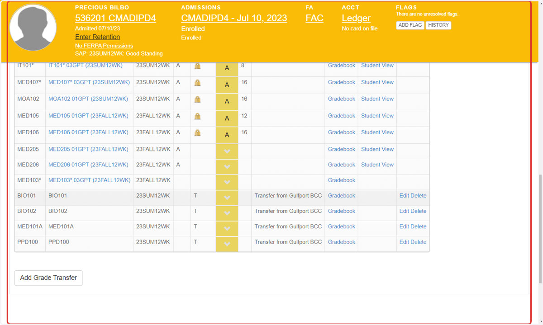Click the Add Grade Transfer button
The width and height of the screenshot is (543, 325).
tap(48, 278)
